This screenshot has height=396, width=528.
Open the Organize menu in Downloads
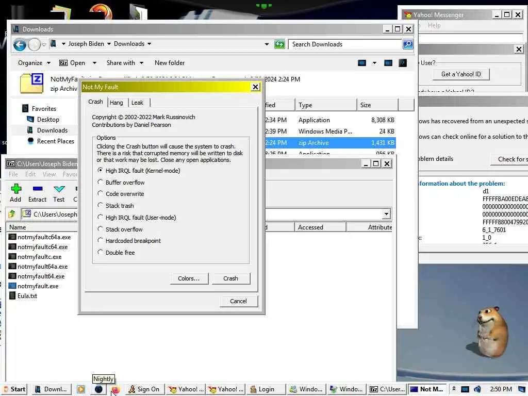[x=34, y=62]
